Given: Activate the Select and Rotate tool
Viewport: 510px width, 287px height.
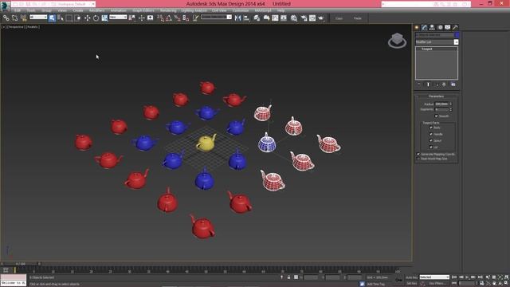Looking at the screenshot, I should 96,18.
